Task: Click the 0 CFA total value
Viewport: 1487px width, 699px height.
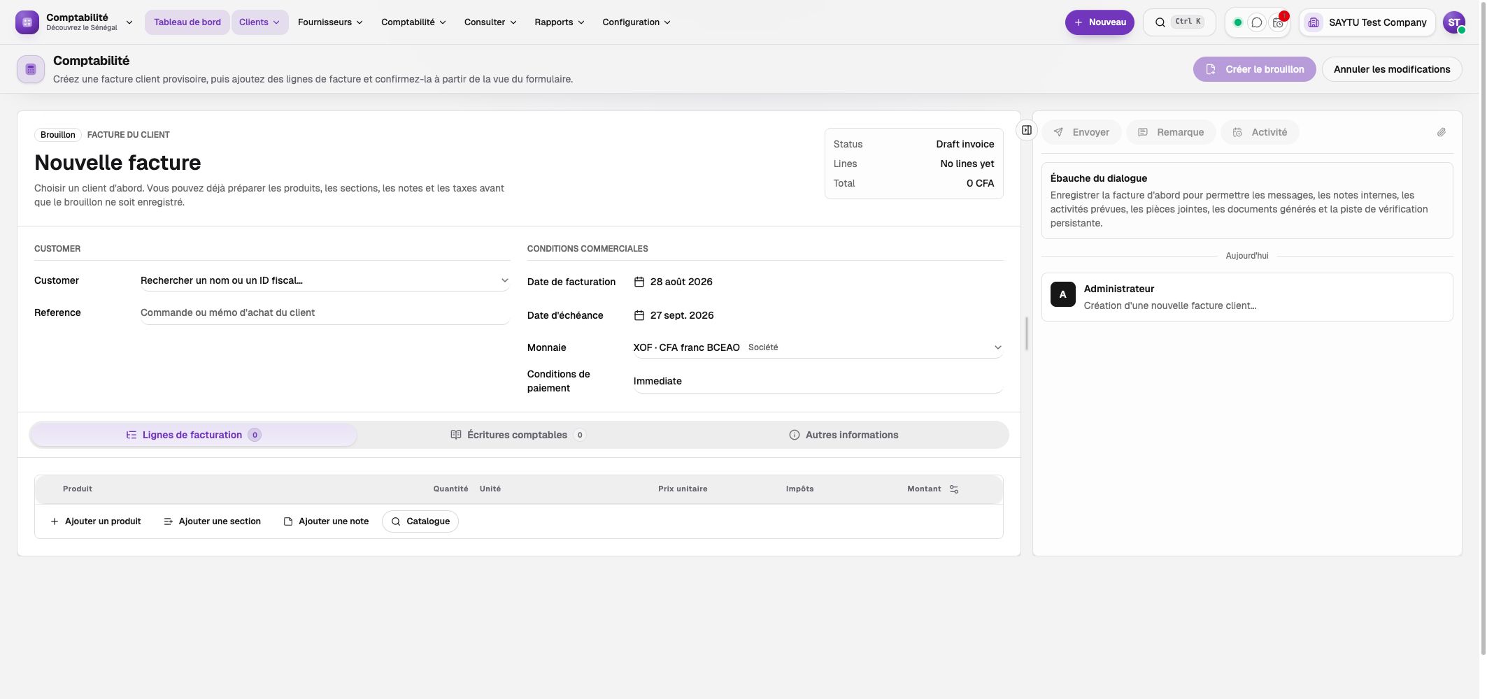Action: pos(980,183)
